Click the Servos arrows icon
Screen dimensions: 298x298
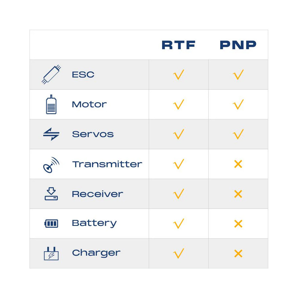51,134
